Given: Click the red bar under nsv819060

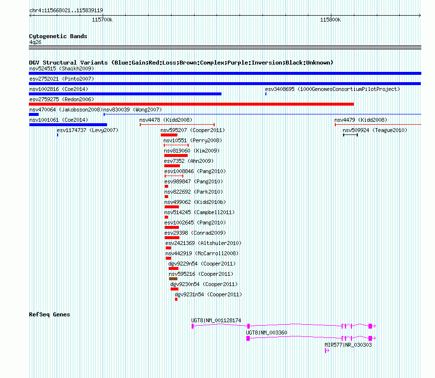Looking at the screenshot, I should pyautogui.click(x=176, y=156).
